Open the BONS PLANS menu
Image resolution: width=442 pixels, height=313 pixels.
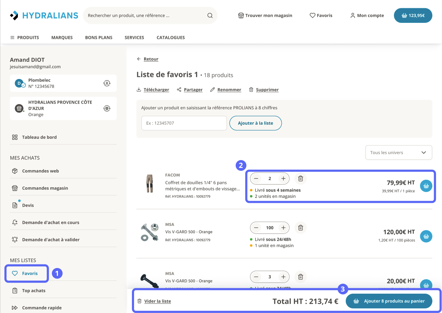[x=99, y=38]
